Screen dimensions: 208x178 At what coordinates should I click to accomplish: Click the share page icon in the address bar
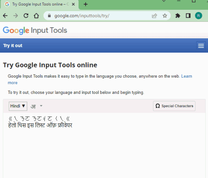pyautogui.click(x=154, y=16)
